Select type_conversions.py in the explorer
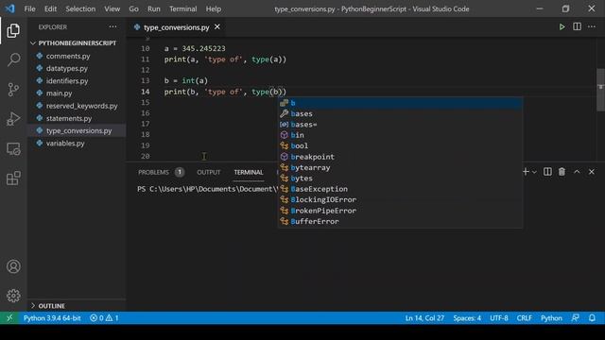 (x=77, y=130)
